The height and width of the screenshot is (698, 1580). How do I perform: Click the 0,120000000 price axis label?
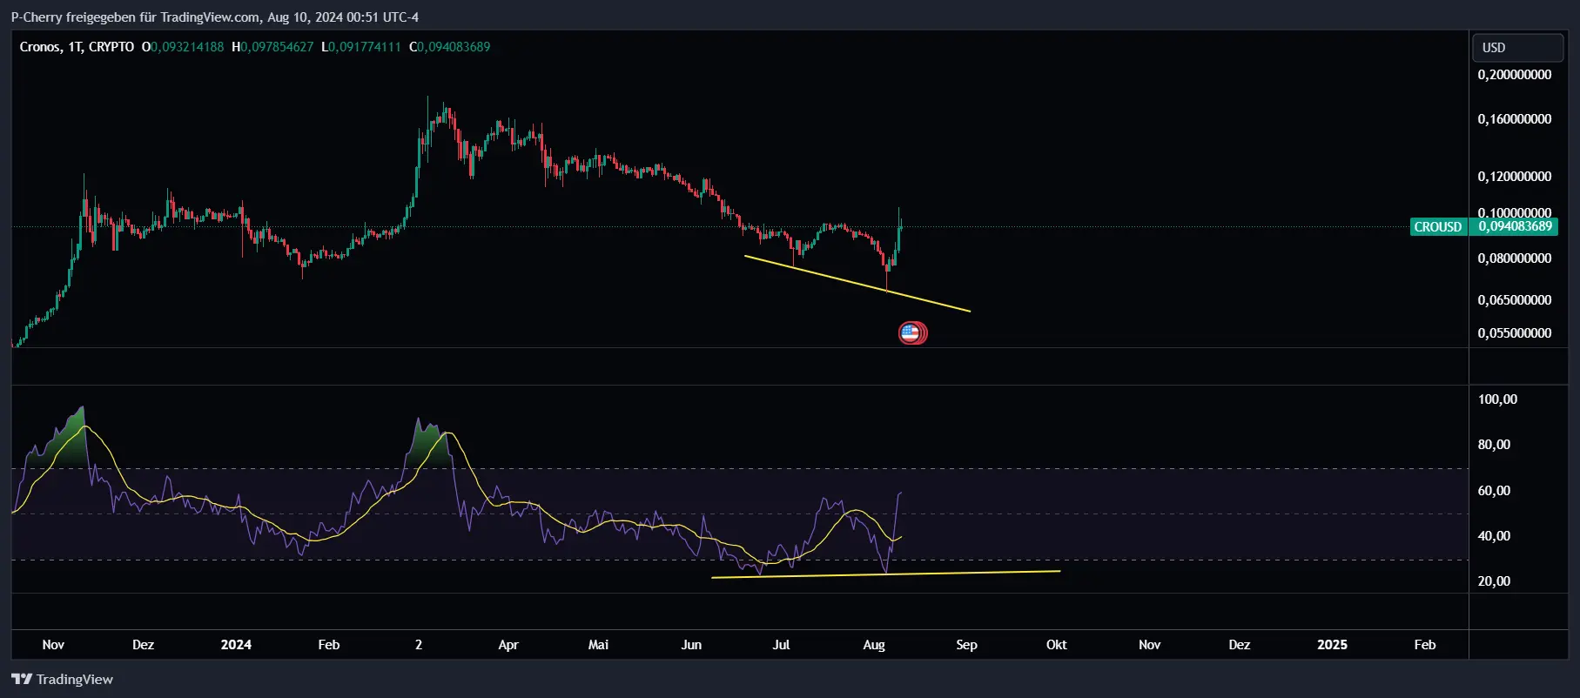1515,177
